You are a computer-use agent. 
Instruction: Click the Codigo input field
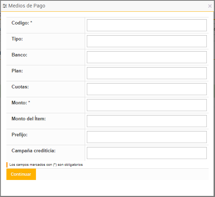coord(147,25)
